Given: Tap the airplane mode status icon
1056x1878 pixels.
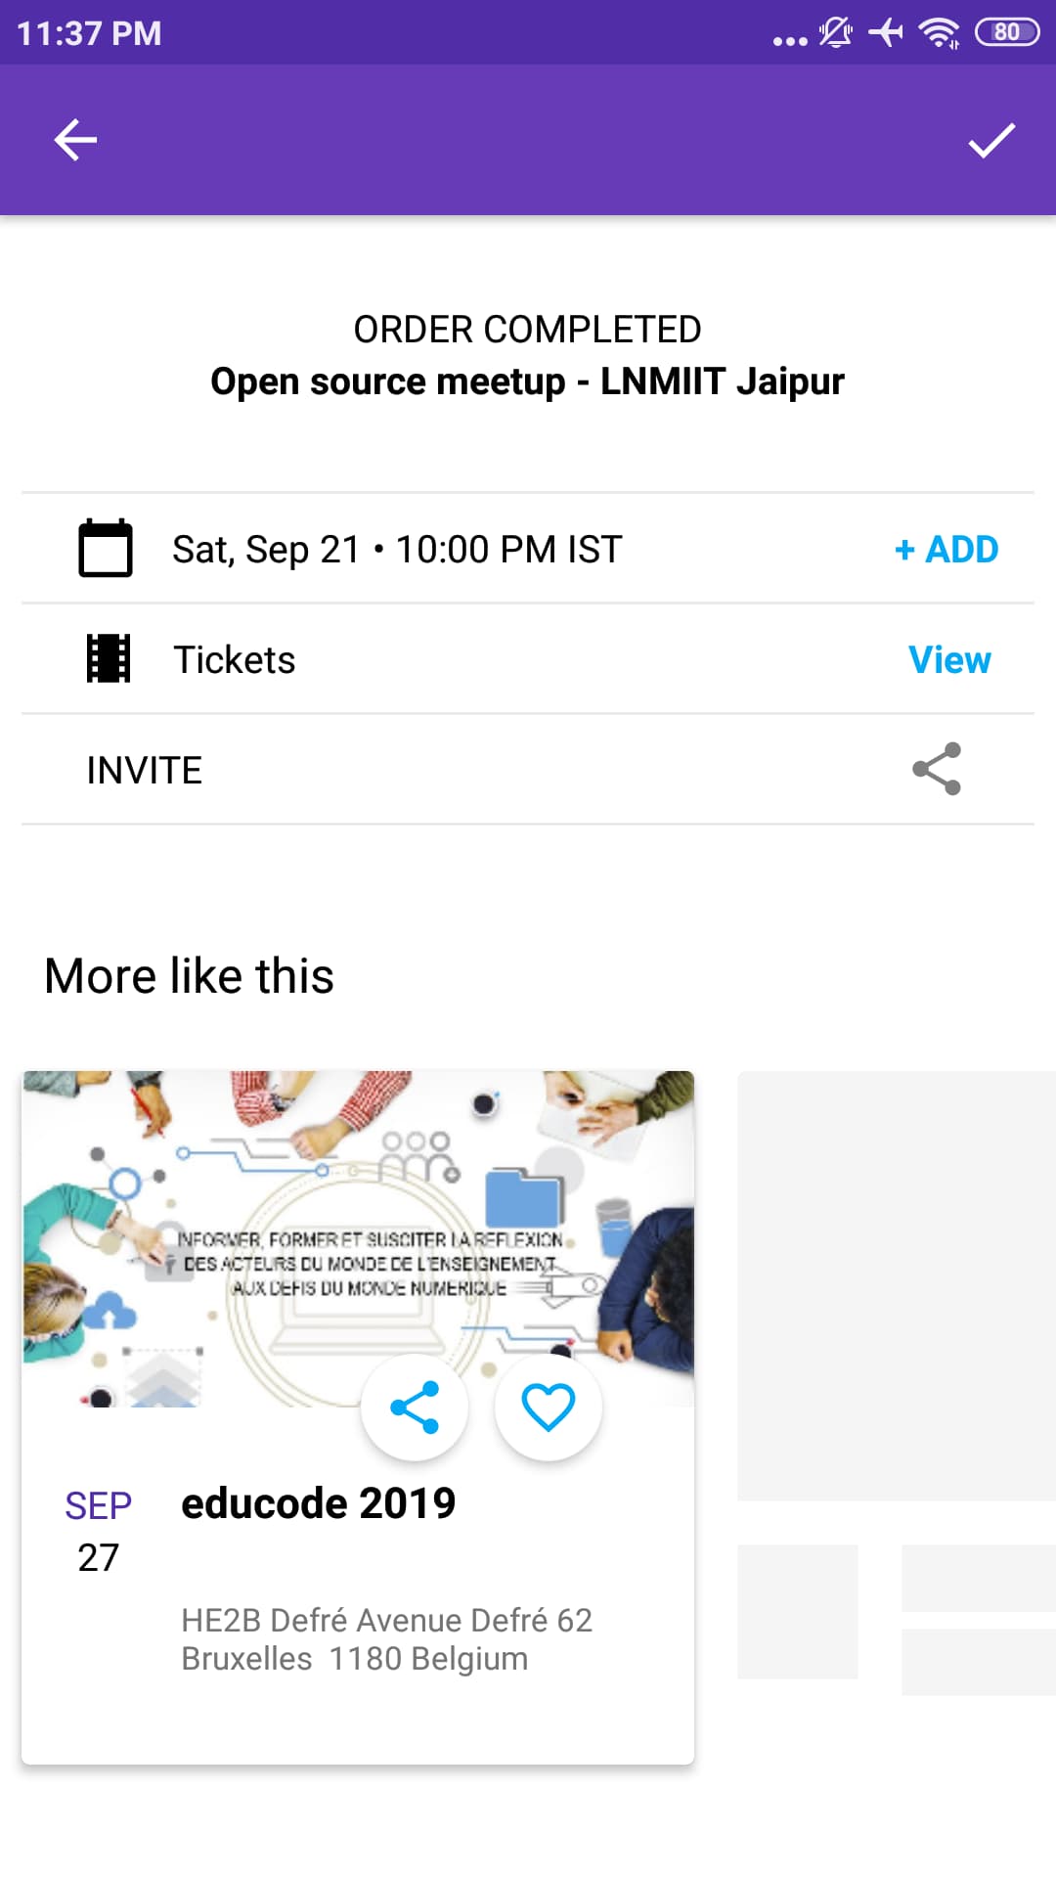Looking at the screenshot, I should click(x=886, y=32).
